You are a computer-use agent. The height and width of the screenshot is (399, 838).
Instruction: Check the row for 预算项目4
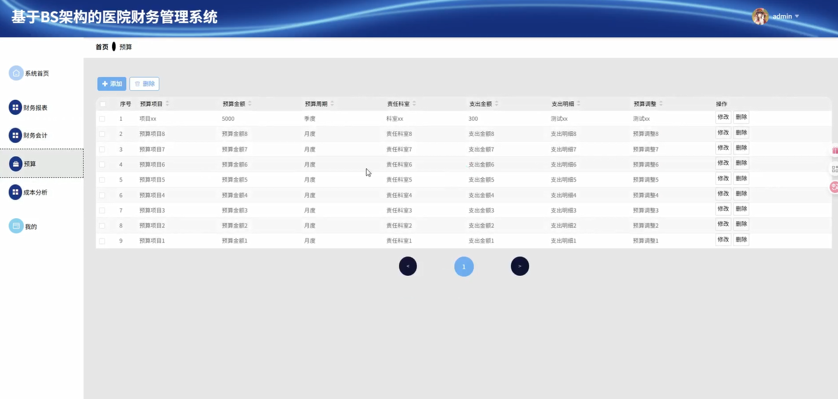[102, 195]
